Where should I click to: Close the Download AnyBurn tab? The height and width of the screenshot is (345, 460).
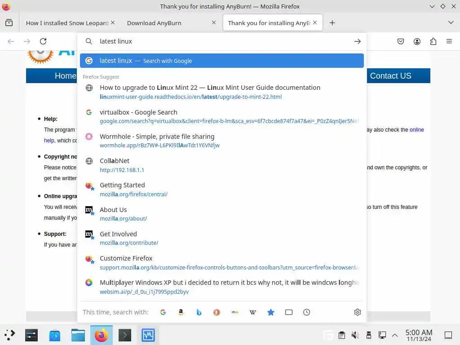coord(214,22)
